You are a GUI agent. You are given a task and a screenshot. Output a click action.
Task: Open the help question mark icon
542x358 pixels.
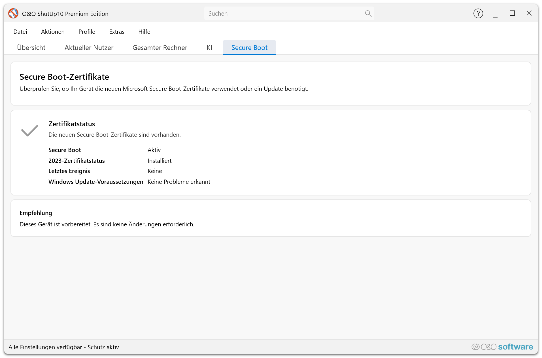(478, 14)
